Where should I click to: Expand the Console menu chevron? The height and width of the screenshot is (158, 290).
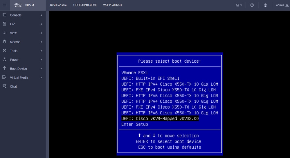pyautogui.click(x=42, y=15)
